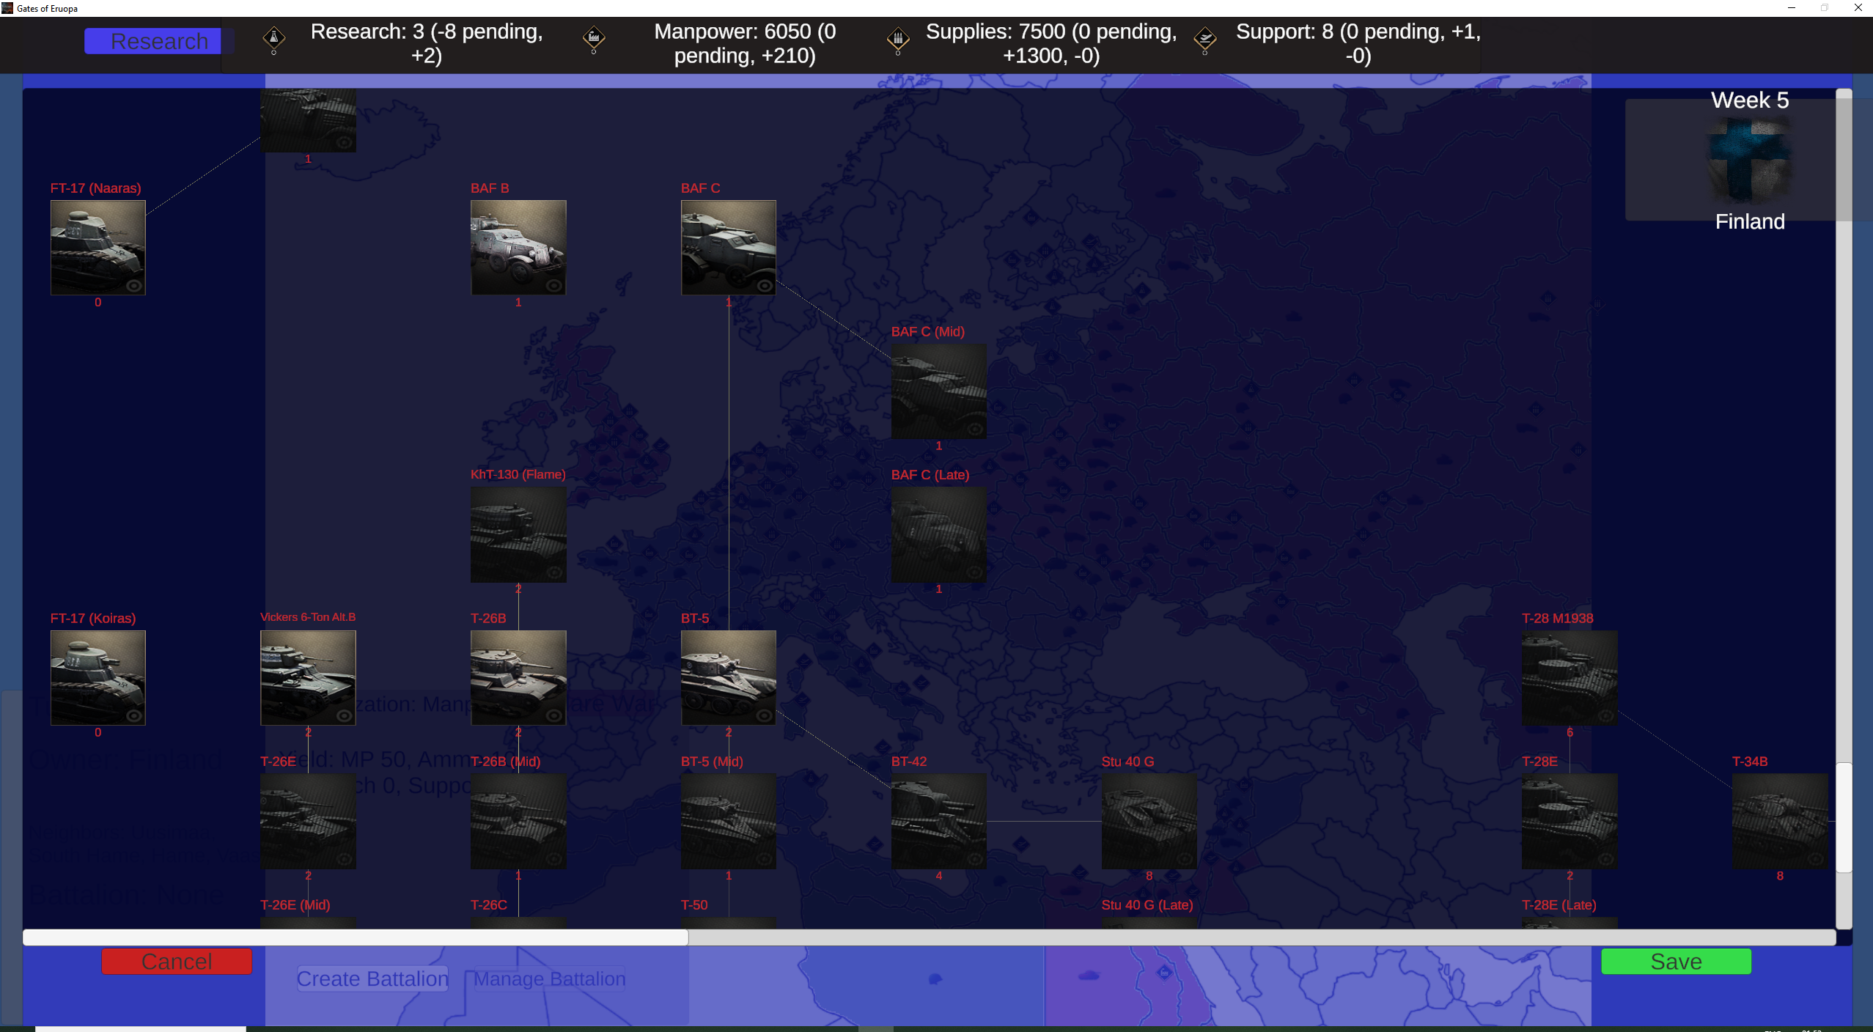Toggle eye icon on BT-42

click(x=975, y=859)
